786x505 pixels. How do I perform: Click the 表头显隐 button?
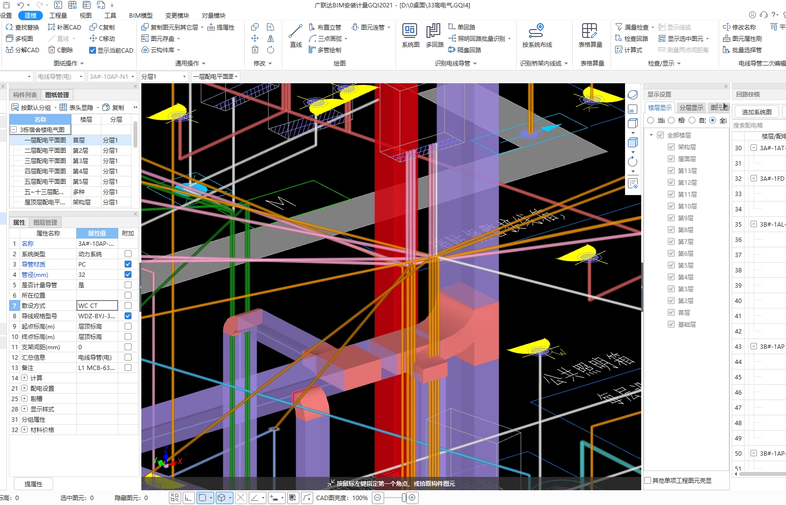[x=79, y=107]
